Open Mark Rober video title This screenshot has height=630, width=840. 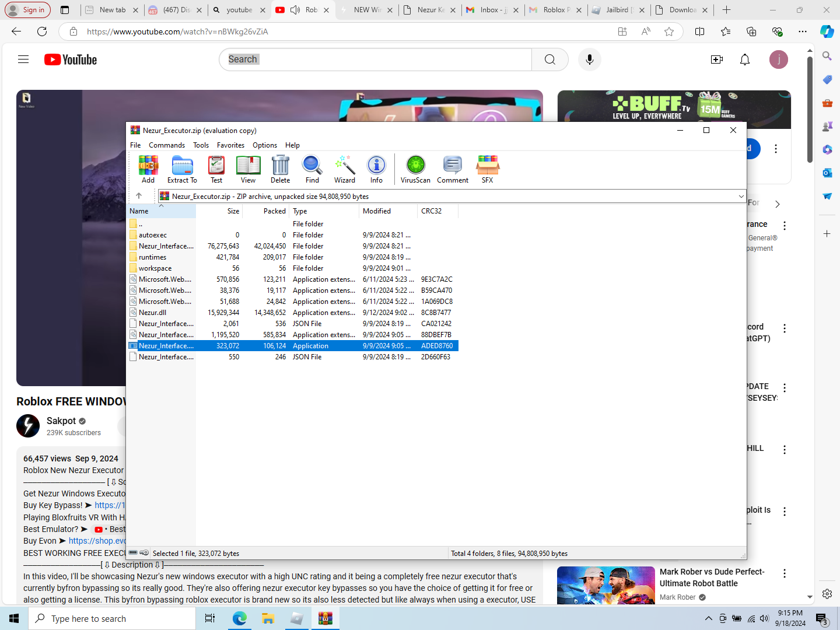712,577
